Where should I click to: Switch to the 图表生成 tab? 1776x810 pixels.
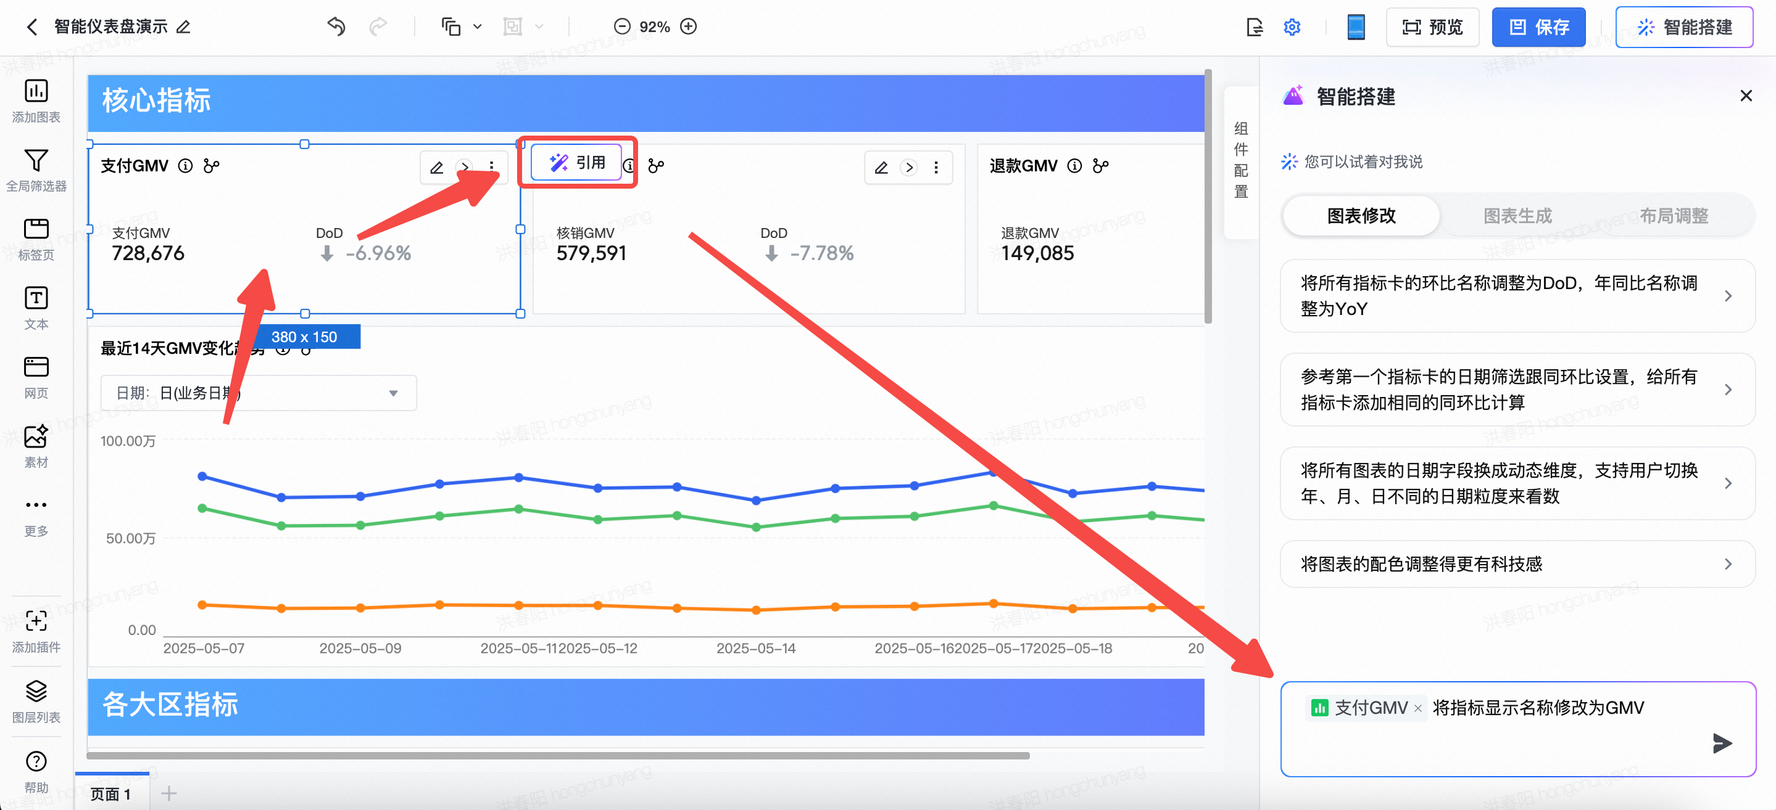point(1517,216)
